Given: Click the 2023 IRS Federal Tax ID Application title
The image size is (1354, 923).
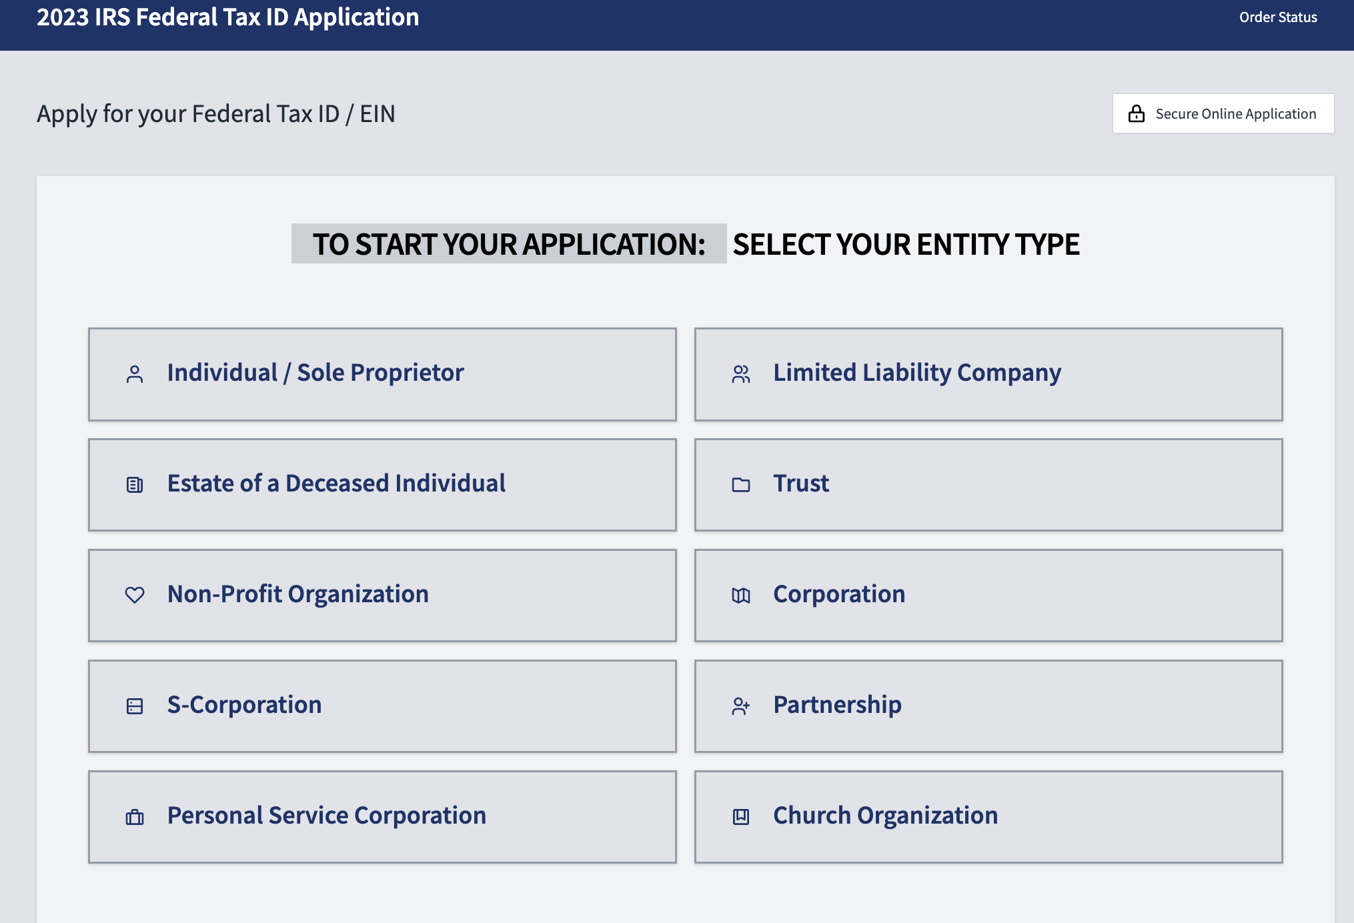Looking at the screenshot, I should pyautogui.click(x=228, y=17).
